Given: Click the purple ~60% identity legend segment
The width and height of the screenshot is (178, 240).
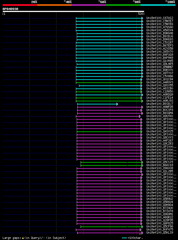Looking at the screenshot, I should [89, 5].
